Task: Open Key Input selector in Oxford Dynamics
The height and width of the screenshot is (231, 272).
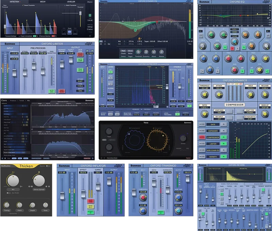Action: pos(219,119)
